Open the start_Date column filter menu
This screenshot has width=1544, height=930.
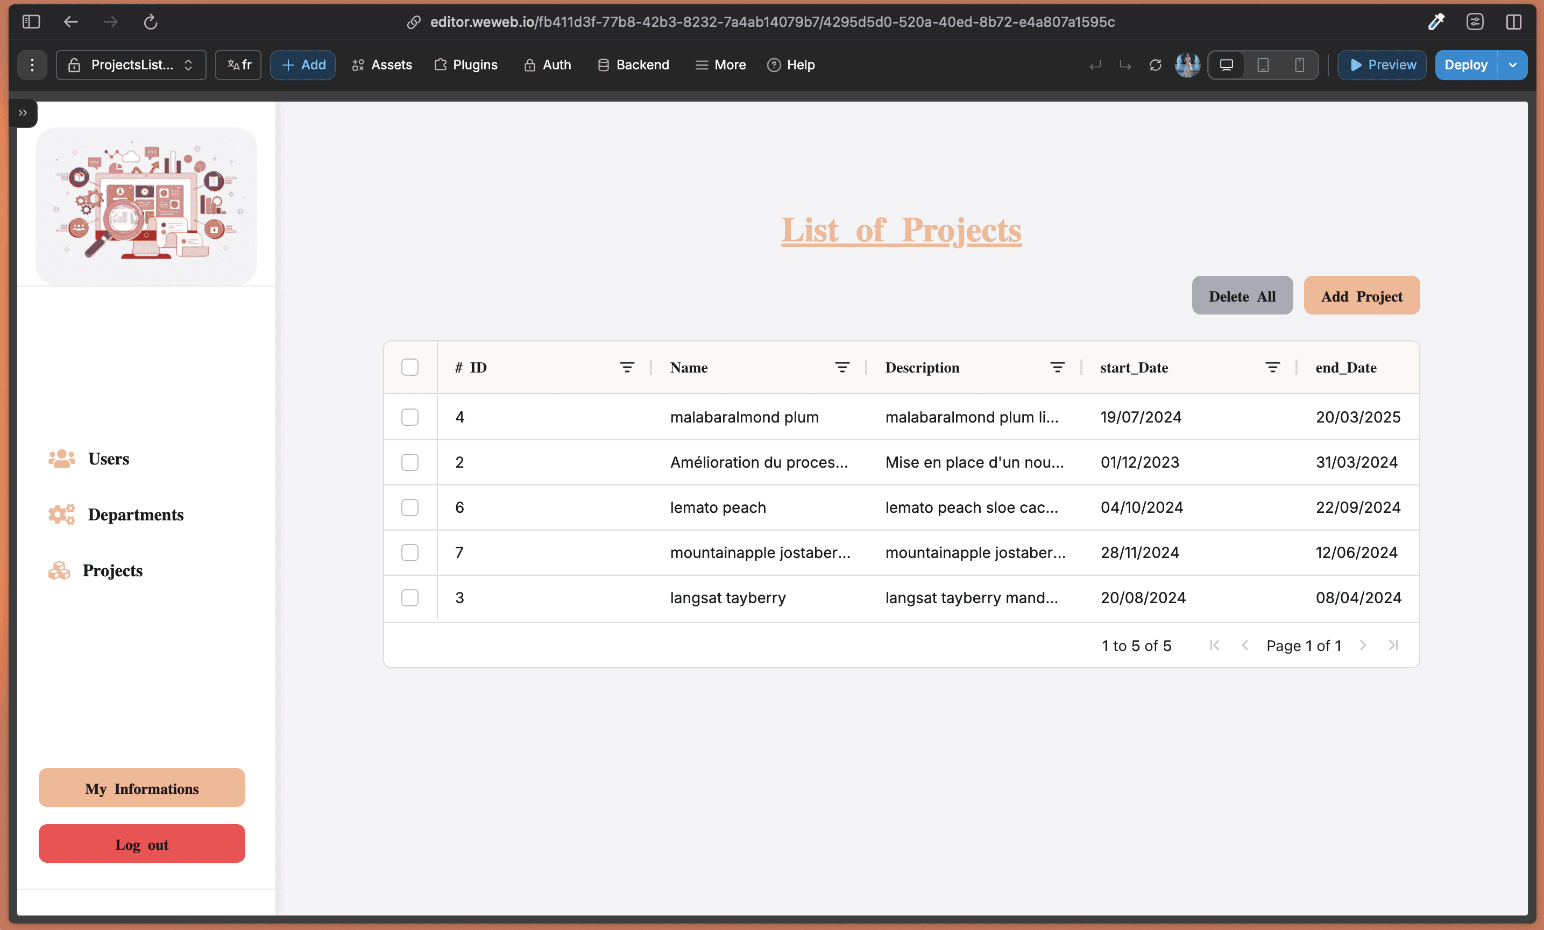click(1272, 367)
